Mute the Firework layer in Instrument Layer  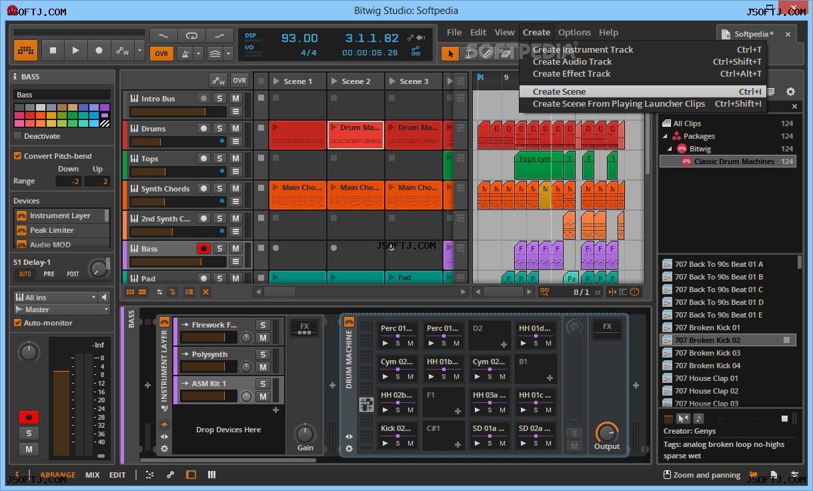(263, 338)
